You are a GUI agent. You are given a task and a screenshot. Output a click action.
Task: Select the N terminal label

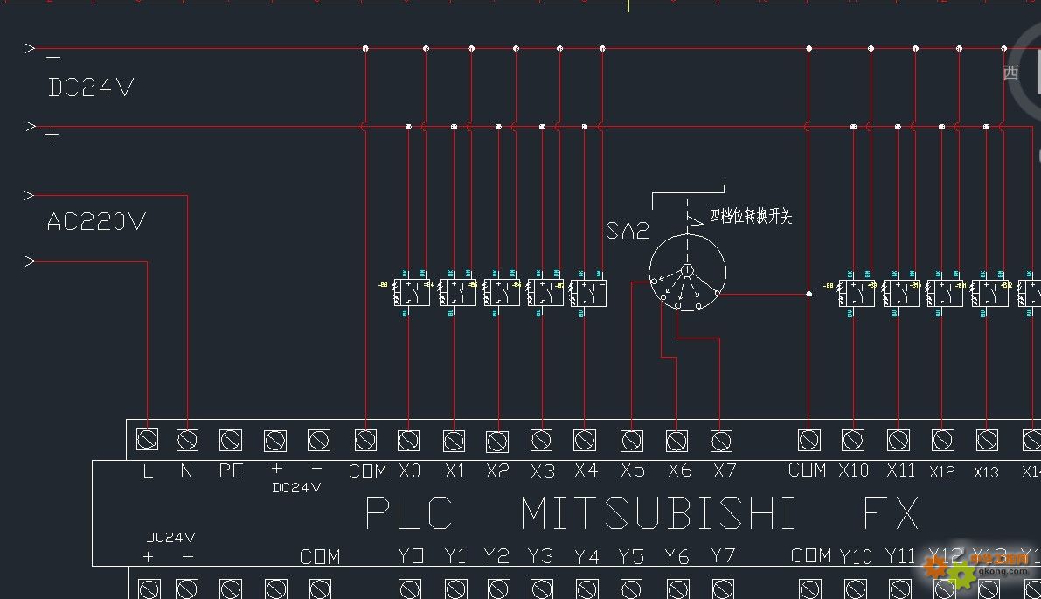point(186,470)
